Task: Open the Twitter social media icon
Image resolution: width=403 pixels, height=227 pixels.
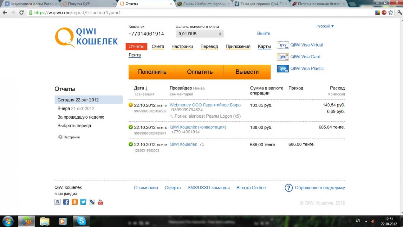Action: 83,202
